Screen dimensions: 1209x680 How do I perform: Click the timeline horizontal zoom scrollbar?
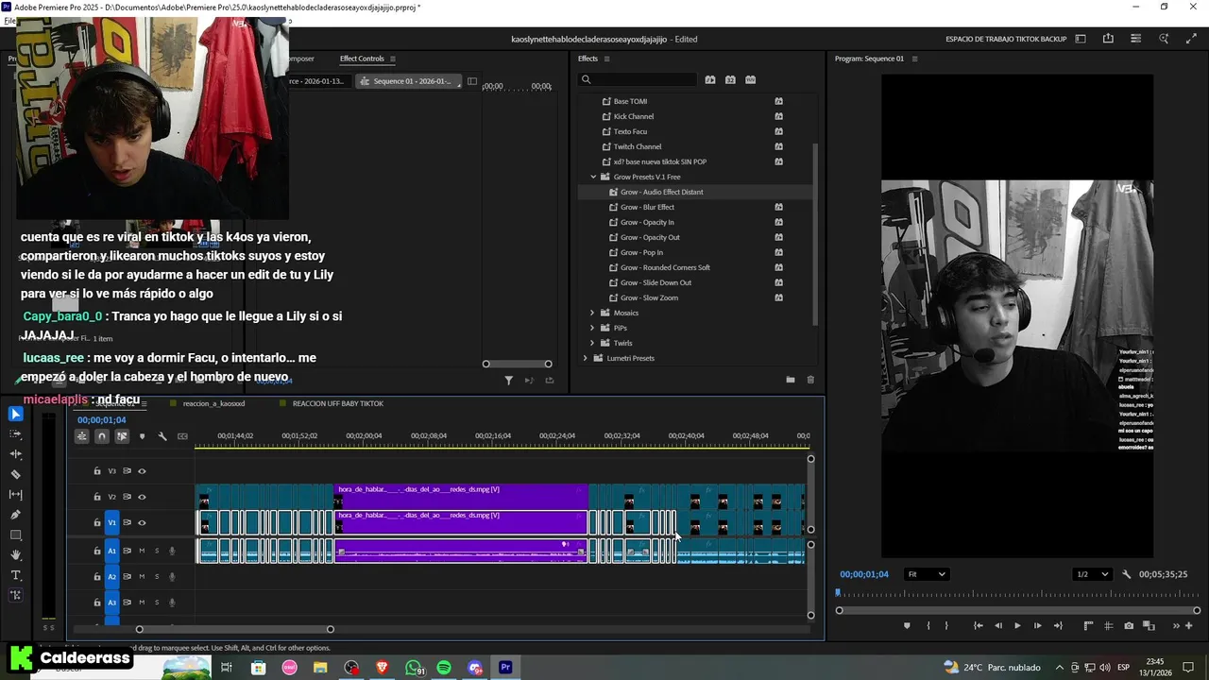point(234,629)
